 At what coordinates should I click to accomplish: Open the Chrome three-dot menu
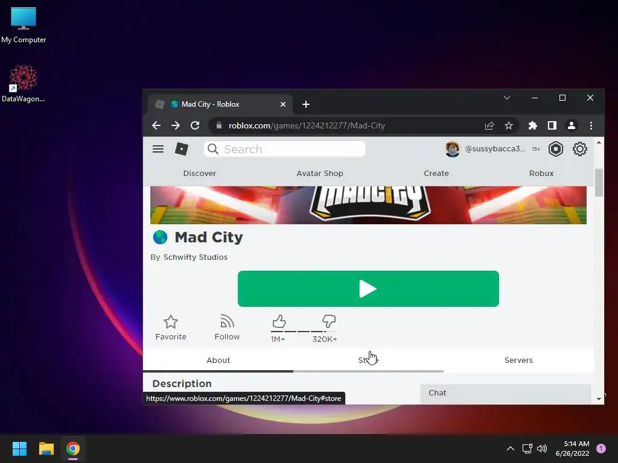pos(591,125)
